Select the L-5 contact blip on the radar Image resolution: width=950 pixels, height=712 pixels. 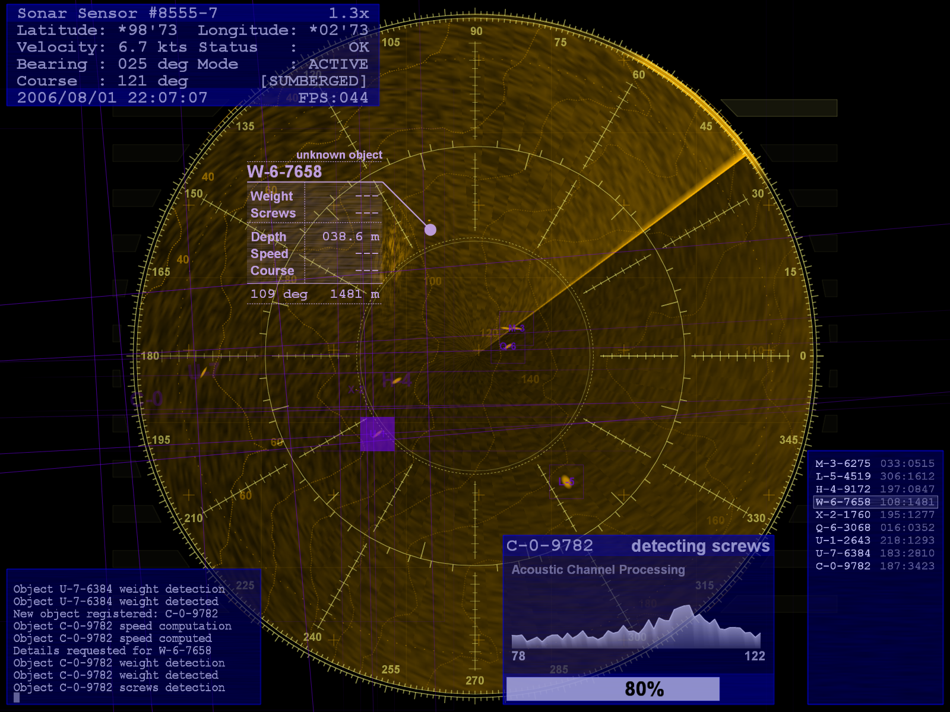pyautogui.click(x=566, y=481)
